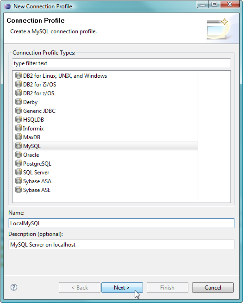Click the disabled Finish button
Viewport: 243px width, 303px height.
coord(168,288)
